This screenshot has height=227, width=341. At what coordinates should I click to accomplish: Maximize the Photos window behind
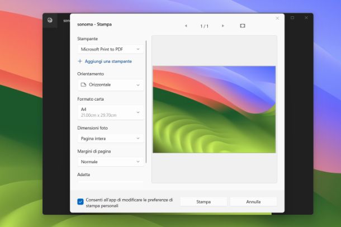[292, 18]
